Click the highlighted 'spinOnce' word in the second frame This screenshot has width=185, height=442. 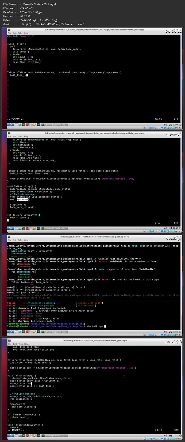click(22, 199)
